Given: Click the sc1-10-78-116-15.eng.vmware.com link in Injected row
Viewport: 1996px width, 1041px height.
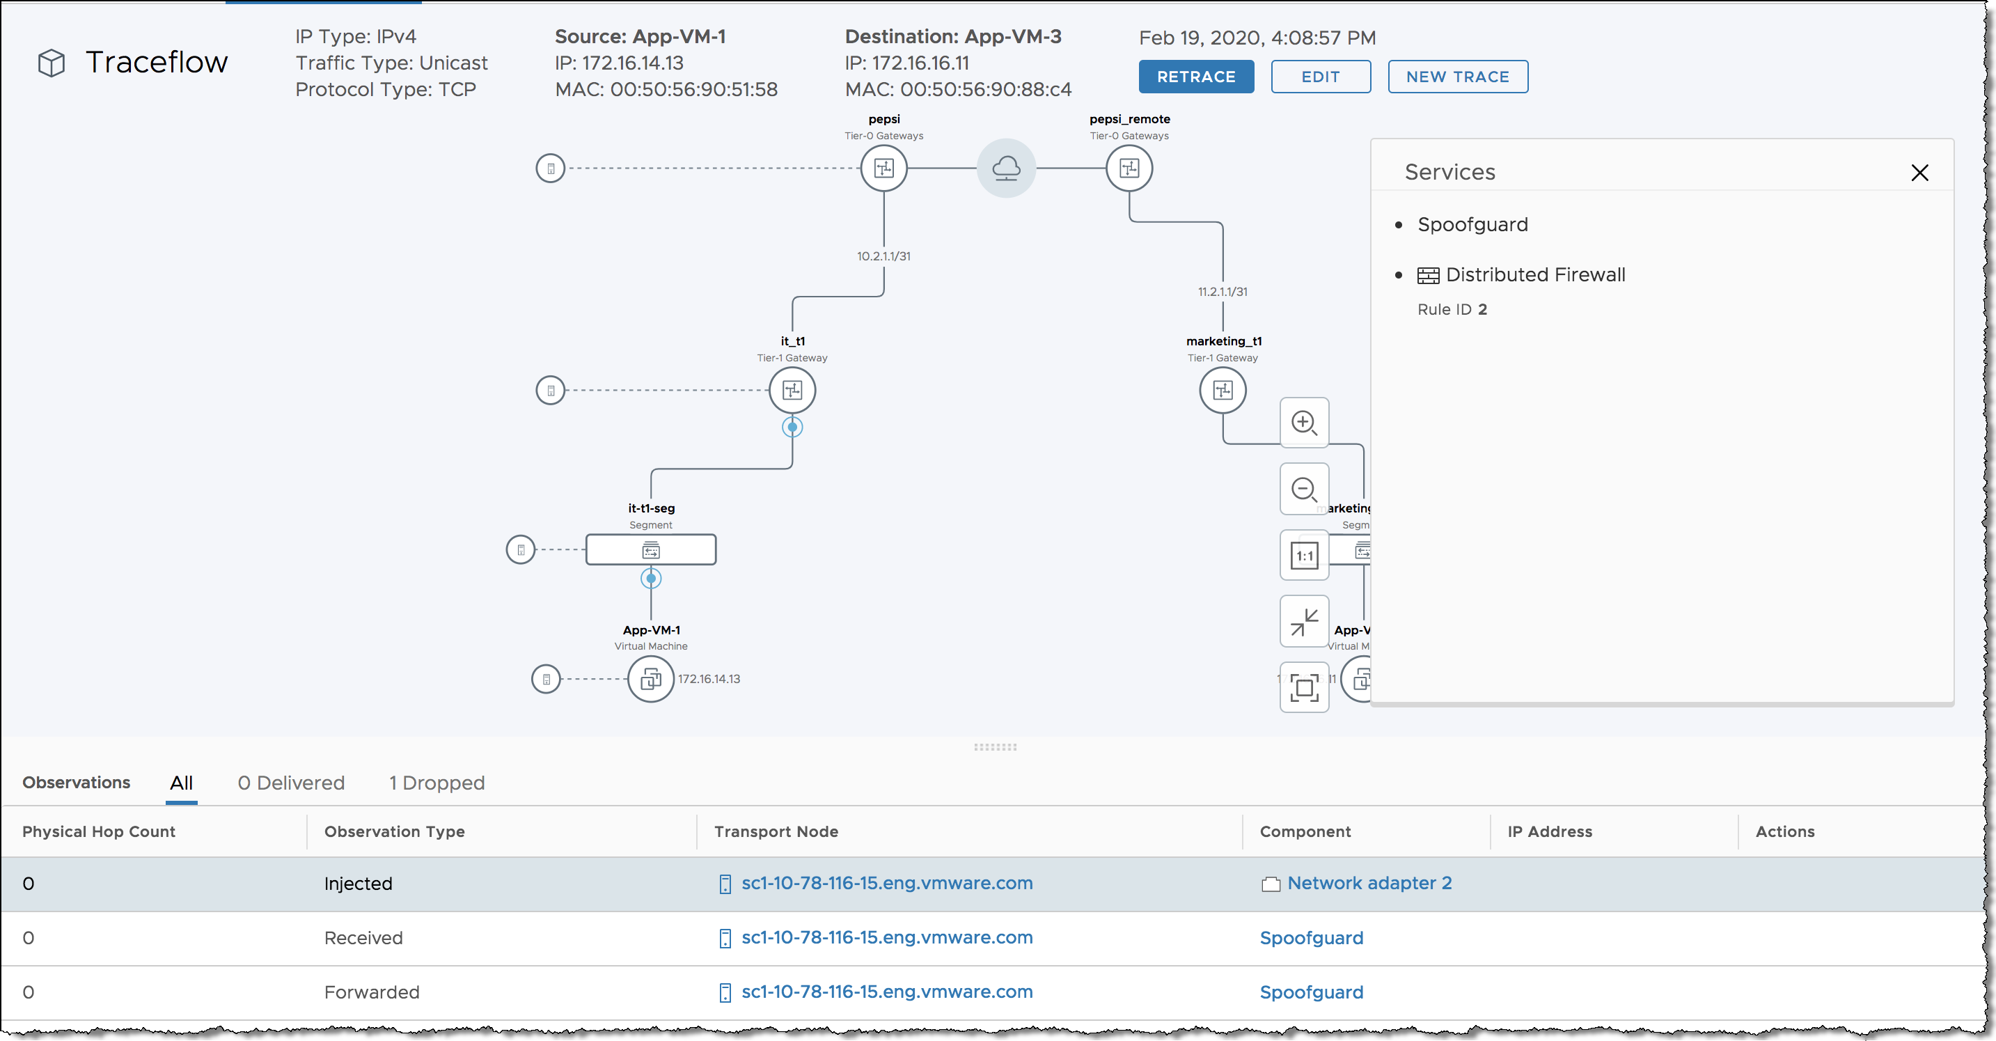Looking at the screenshot, I should pyautogui.click(x=887, y=882).
